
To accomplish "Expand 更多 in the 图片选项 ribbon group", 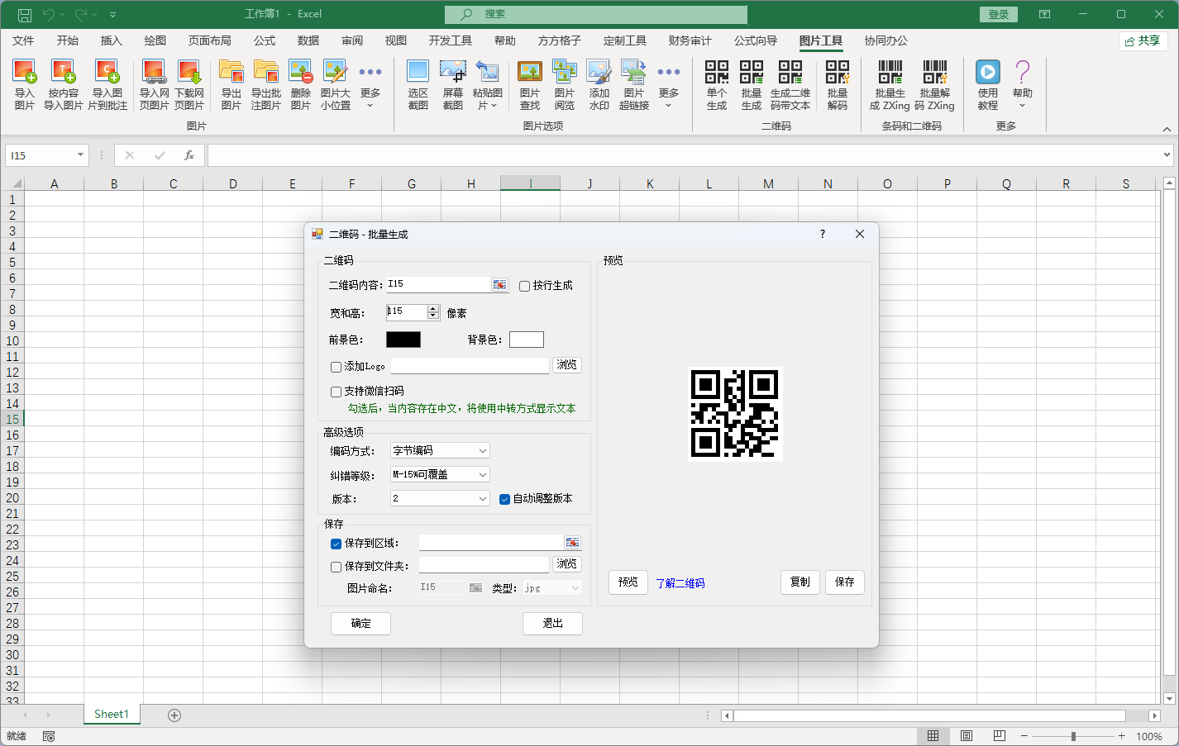I will (x=668, y=84).
